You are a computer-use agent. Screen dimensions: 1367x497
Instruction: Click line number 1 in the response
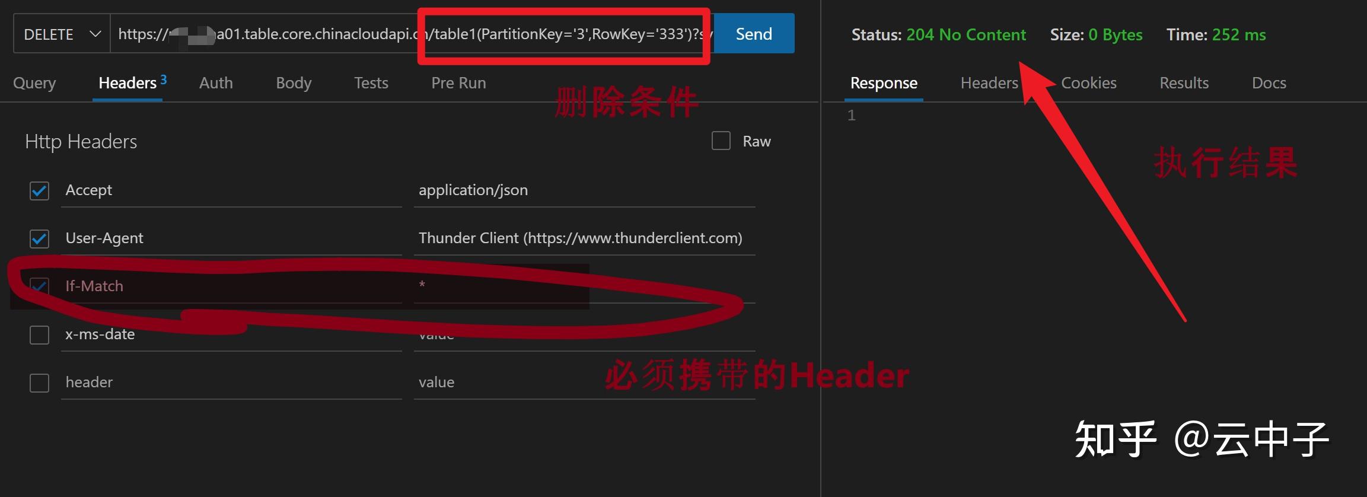click(851, 115)
